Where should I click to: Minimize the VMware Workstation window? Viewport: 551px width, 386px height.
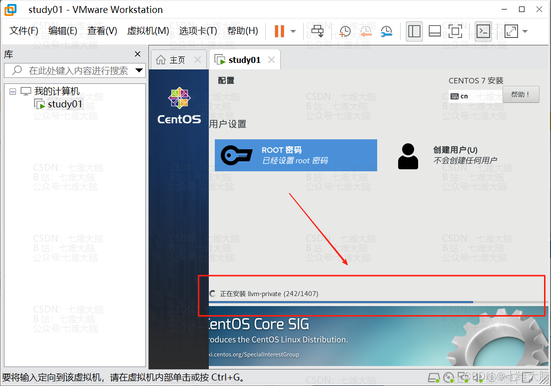click(505, 9)
